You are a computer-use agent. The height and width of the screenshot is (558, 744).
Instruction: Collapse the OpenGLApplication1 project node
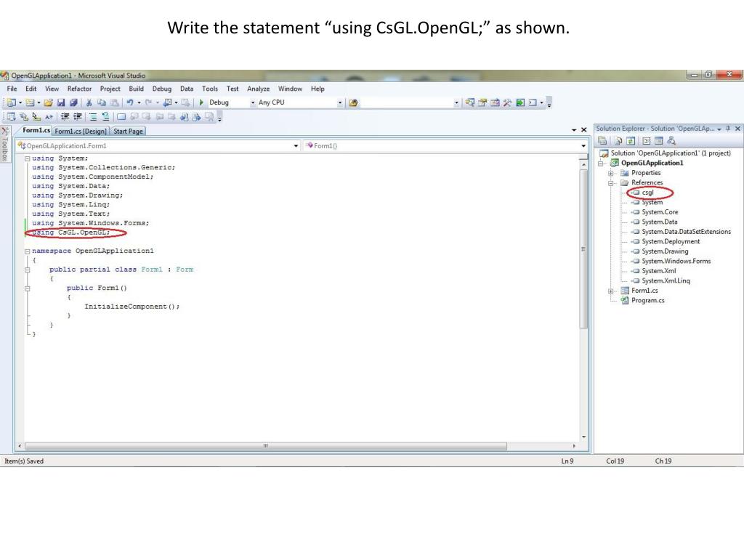tap(601, 163)
